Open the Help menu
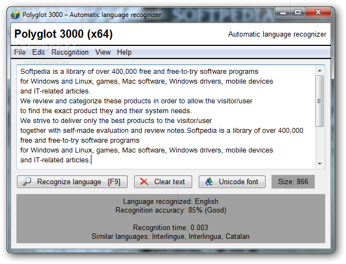The image size is (346, 264). point(124,52)
